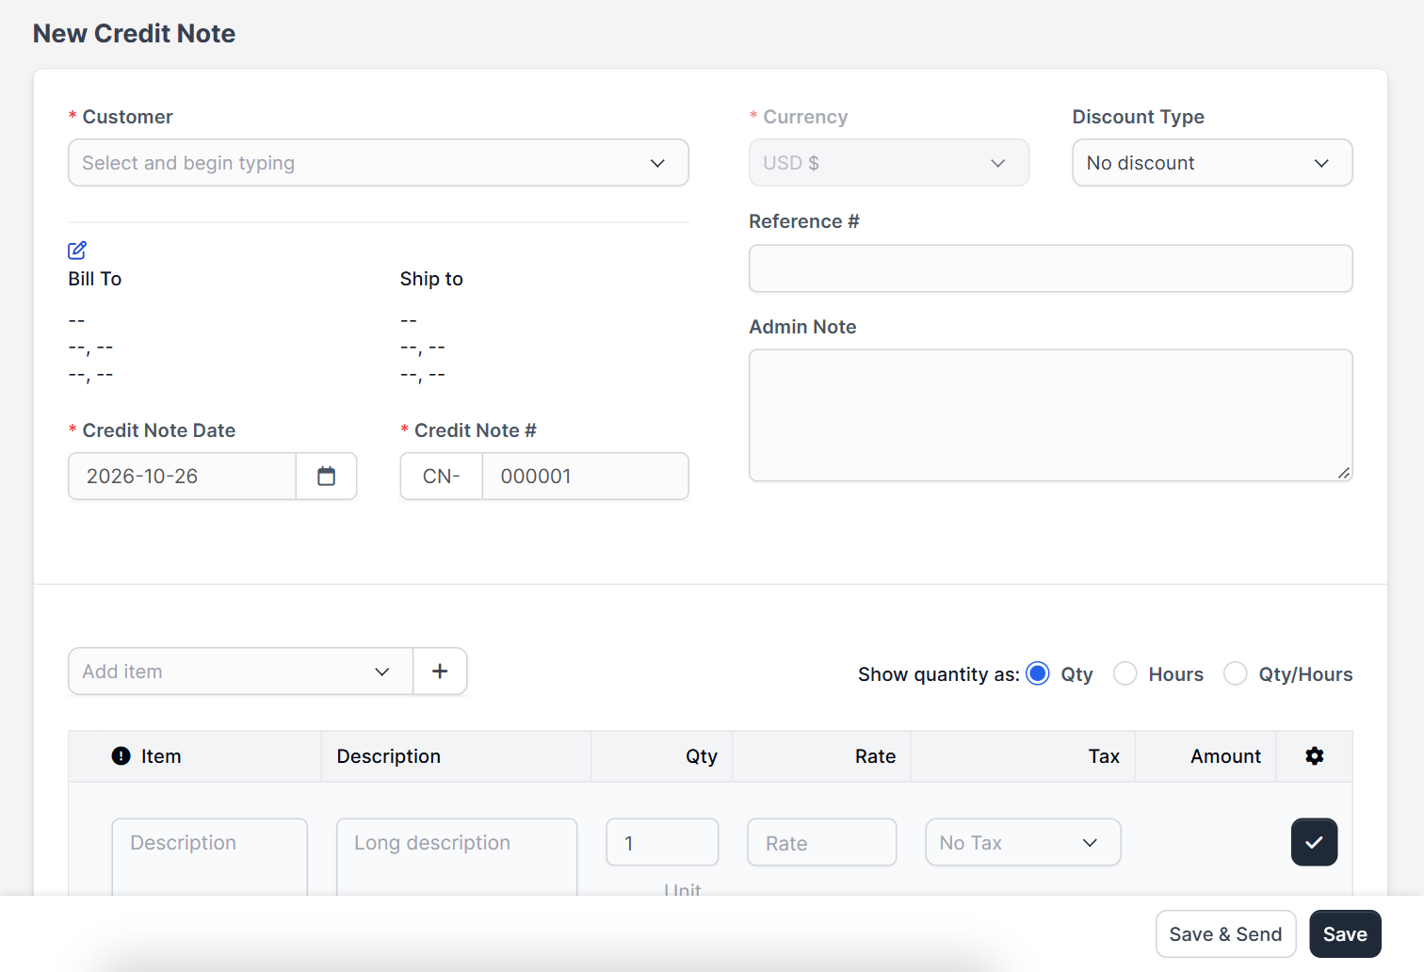Expand the No Tax dropdown
Viewport: 1424px width, 972px height.
pos(1023,842)
